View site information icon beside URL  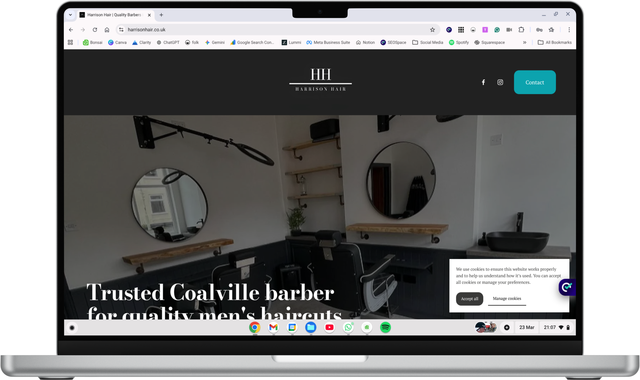pyautogui.click(x=121, y=30)
